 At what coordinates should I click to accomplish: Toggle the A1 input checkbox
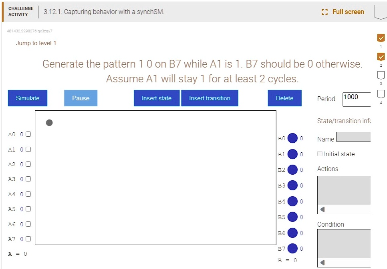pyautogui.click(x=28, y=149)
